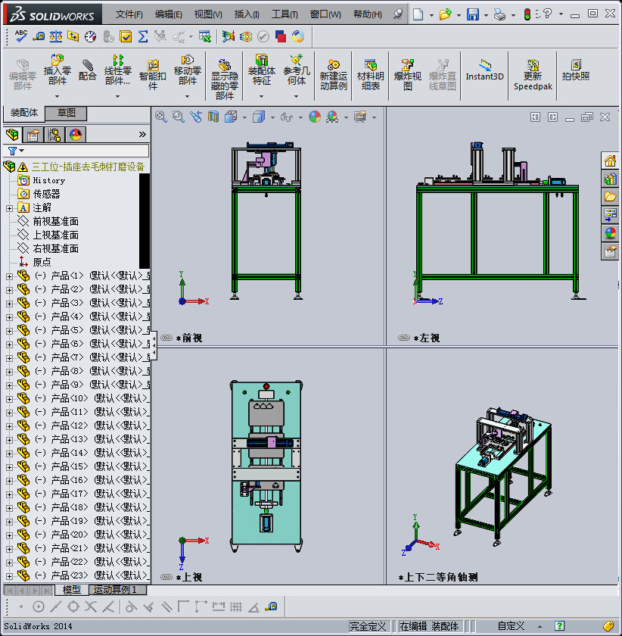
Task: Open dropdown arrow under 装配体特征
Action: tap(261, 97)
